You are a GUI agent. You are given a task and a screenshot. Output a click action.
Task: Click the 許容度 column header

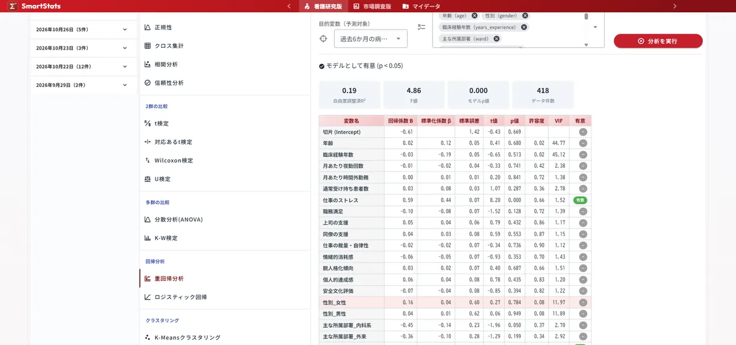(537, 121)
